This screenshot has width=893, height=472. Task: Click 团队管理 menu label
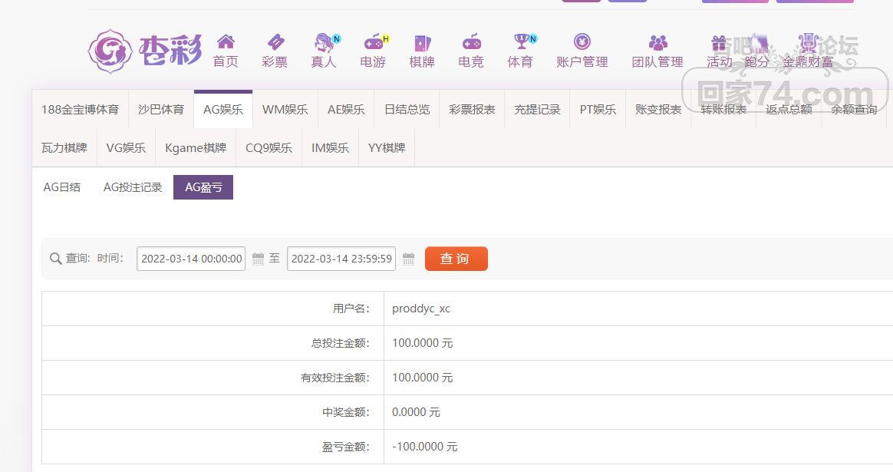point(657,61)
